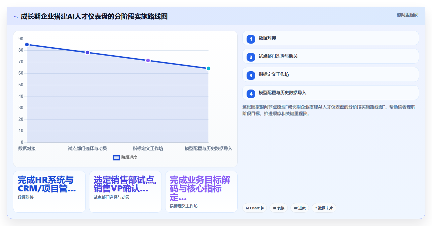Click the number 4 badge for 模型配置与历史数据导入
The image size is (432, 226).
click(251, 94)
